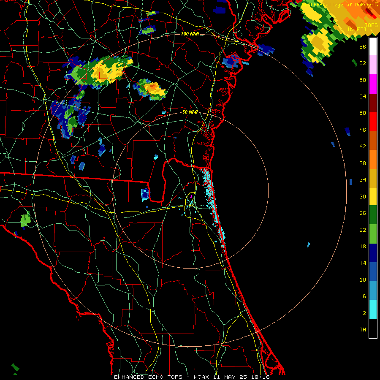
Task: Select the dark green legend swatch
Action: [x=373, y=215]
